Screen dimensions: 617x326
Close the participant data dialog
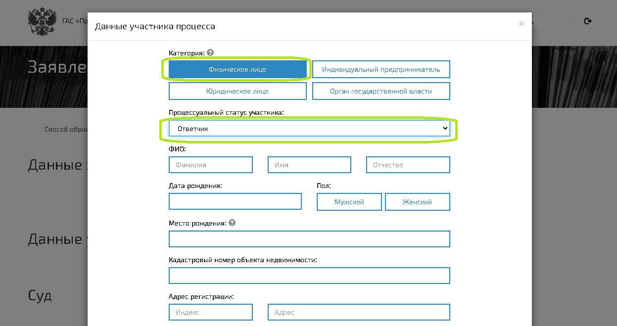(x=521, y=24)
